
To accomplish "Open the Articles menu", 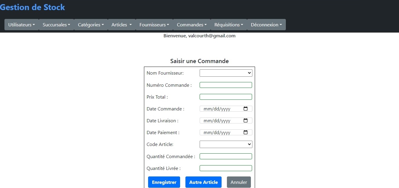I will (x=121, y=25).
